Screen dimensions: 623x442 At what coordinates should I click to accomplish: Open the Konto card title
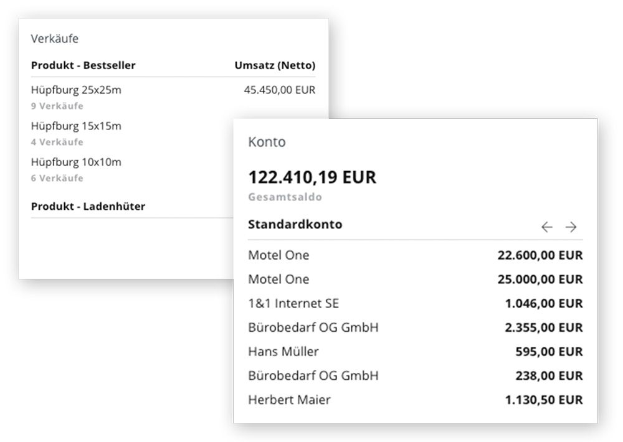pyautogui.click(x=267, y=142)
